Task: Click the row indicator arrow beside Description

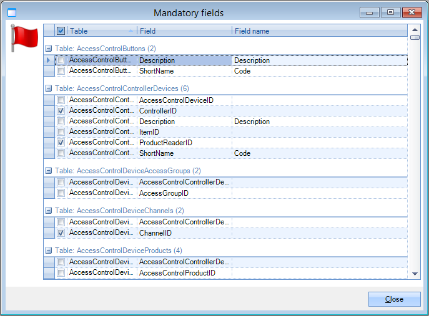Action: 49,60
